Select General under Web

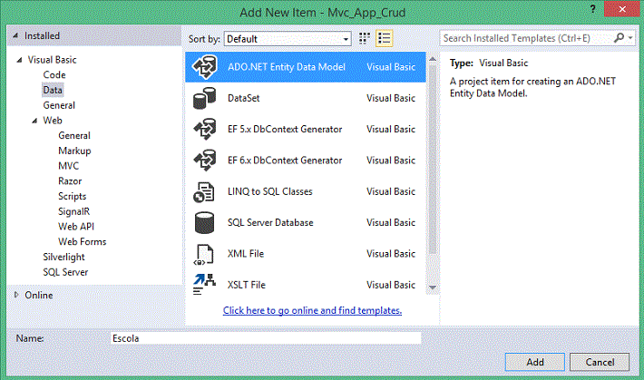(74, 135)
